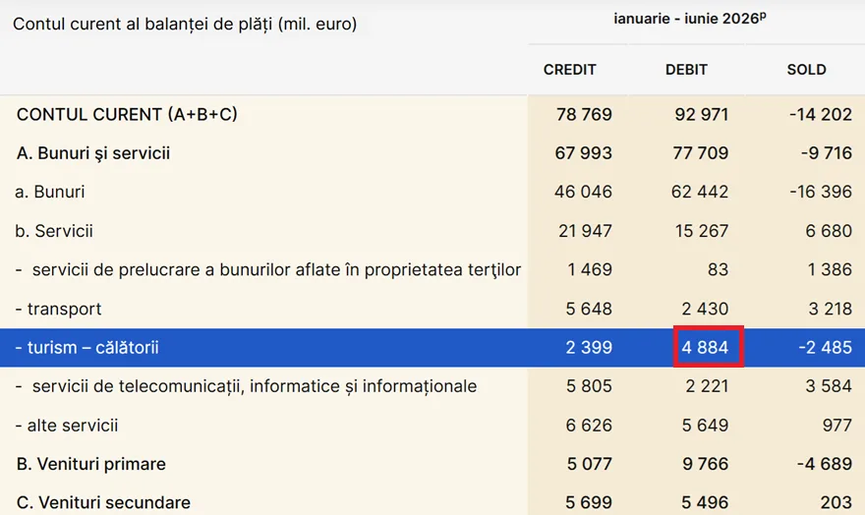Click the credit value 46 046
The image size is (865, 515).
(583, 192)
